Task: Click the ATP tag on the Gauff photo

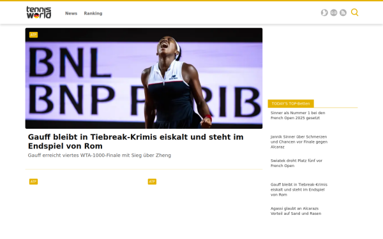Action: click(x=33, y=34)
